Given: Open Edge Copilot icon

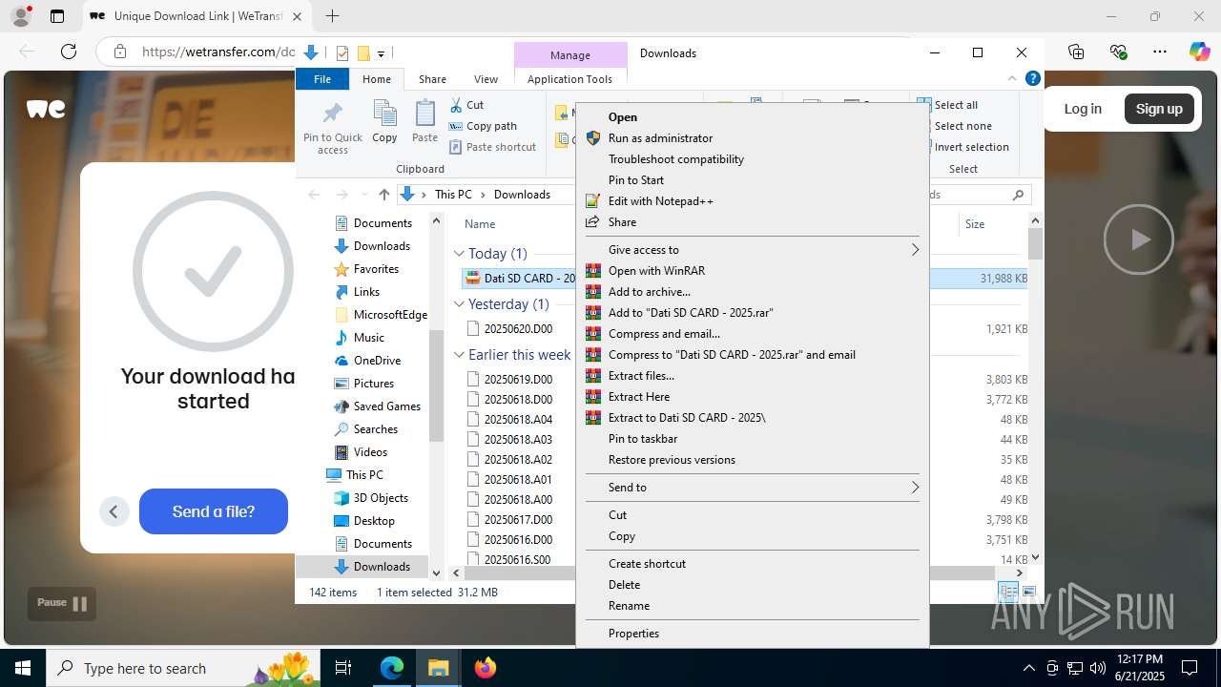Looking at the screenshot, I should tap(1199, 52).
